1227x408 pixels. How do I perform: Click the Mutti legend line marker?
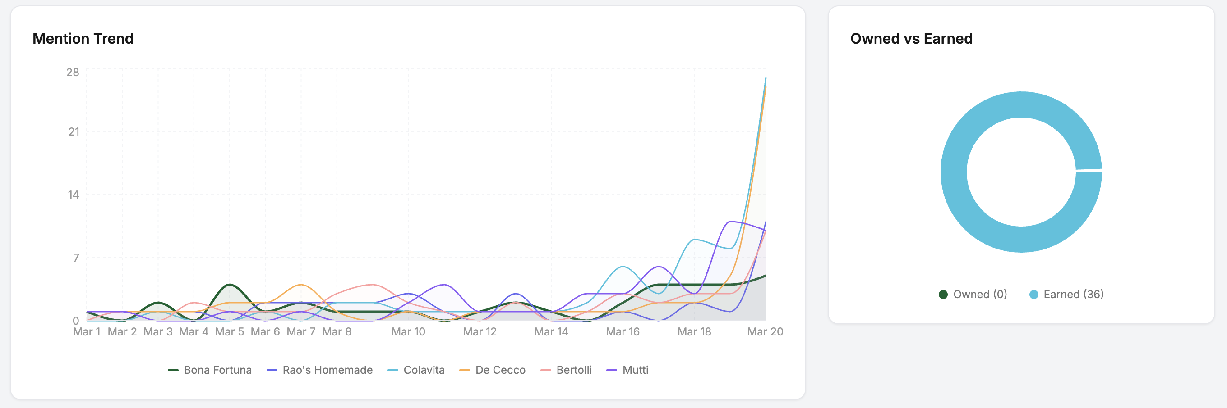click(x=612, y=371)
